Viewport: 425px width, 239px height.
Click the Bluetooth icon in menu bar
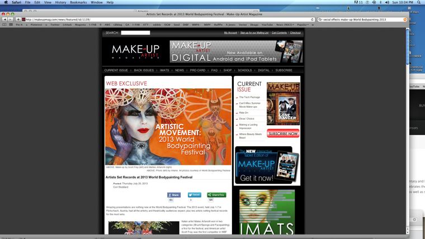click(381, 2)
